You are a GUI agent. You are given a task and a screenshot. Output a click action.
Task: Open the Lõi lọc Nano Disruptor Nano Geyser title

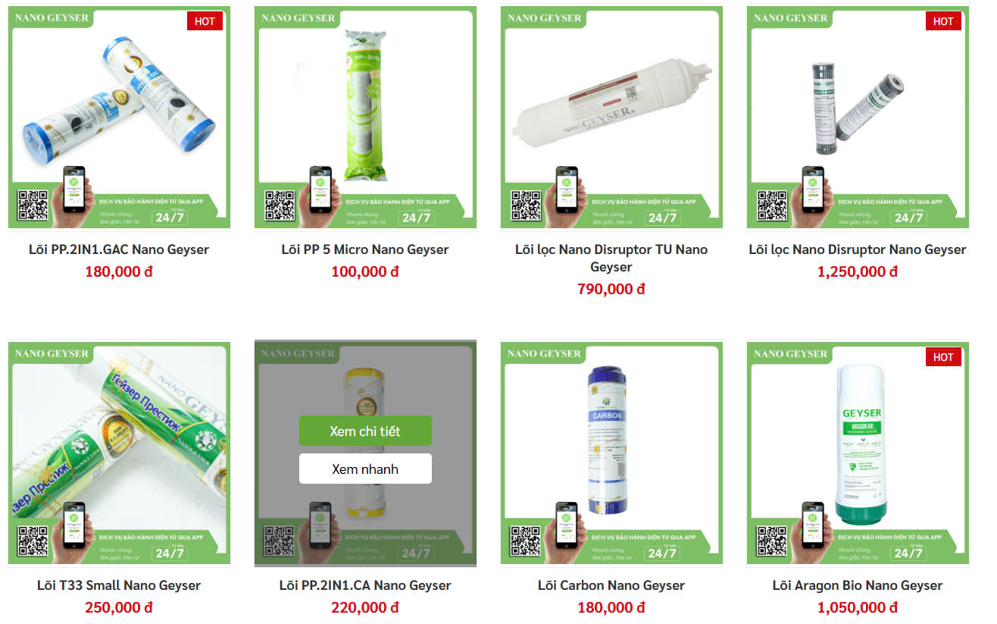click(858, 249)
